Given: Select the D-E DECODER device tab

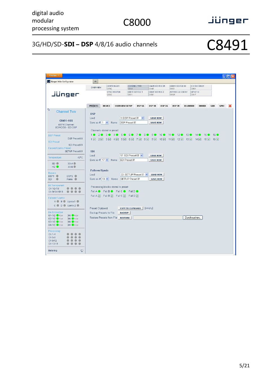Looking at the screenshot, I should coord(201,87).
